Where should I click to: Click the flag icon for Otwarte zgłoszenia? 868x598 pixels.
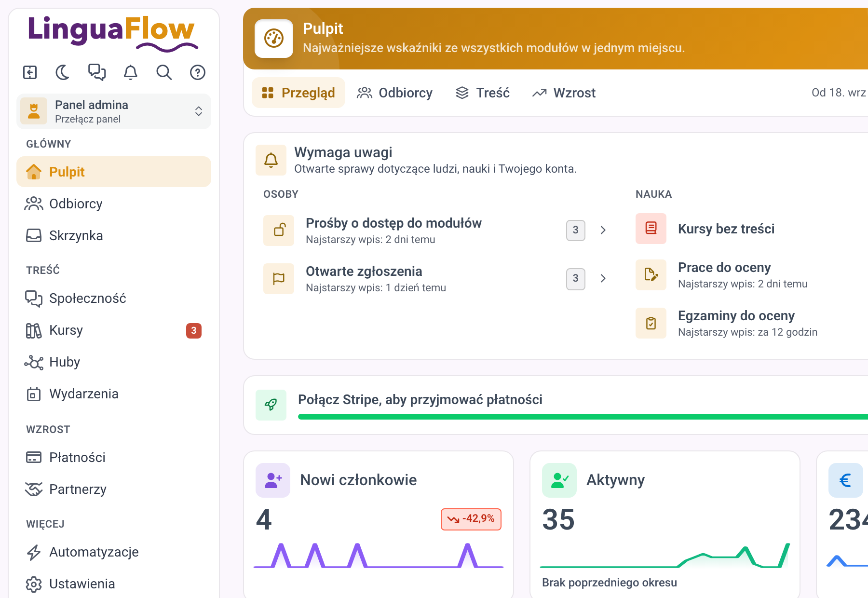tap(279, 279)
